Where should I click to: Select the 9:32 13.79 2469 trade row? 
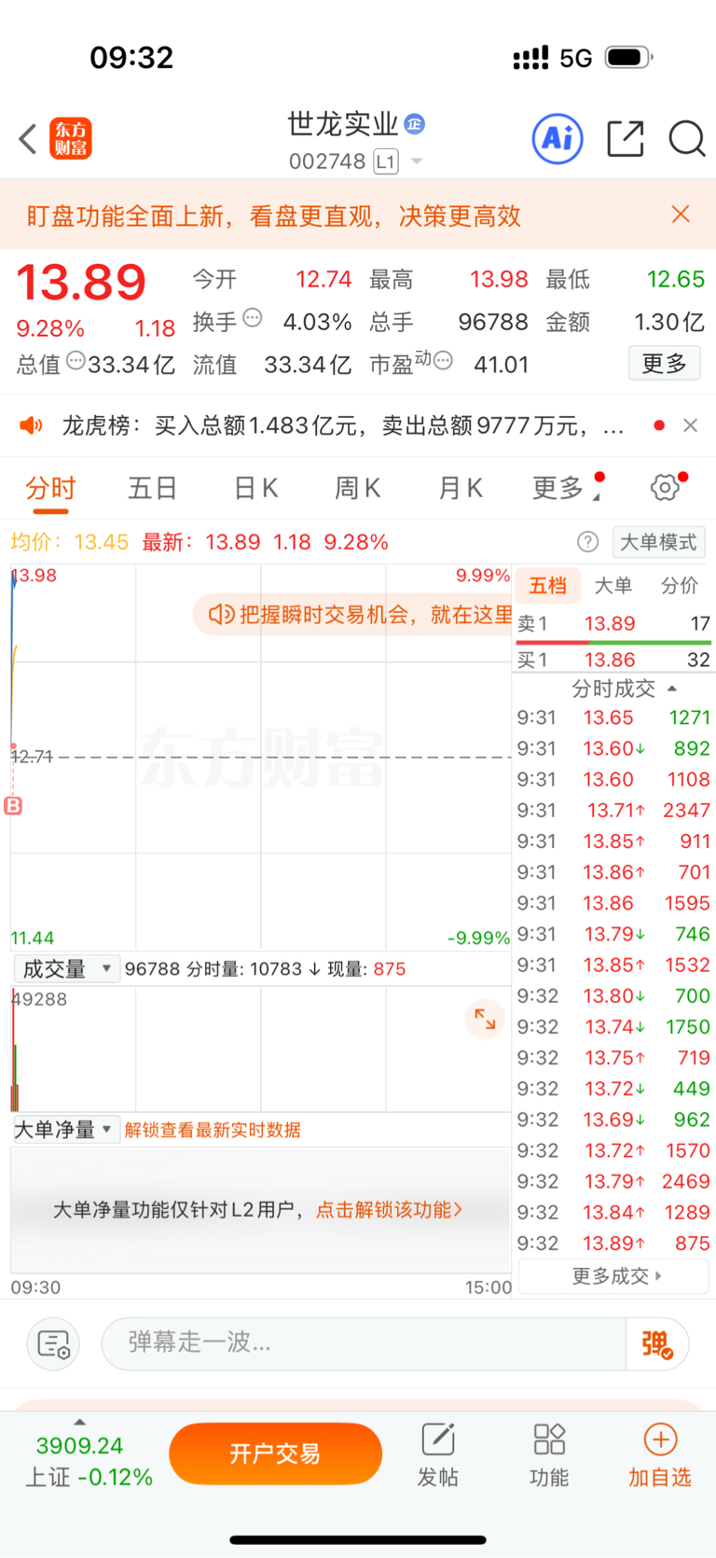click(x=613, y=1181)
